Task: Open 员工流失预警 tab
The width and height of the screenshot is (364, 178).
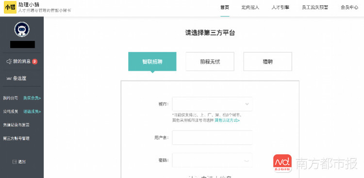Action: (315, 7)
